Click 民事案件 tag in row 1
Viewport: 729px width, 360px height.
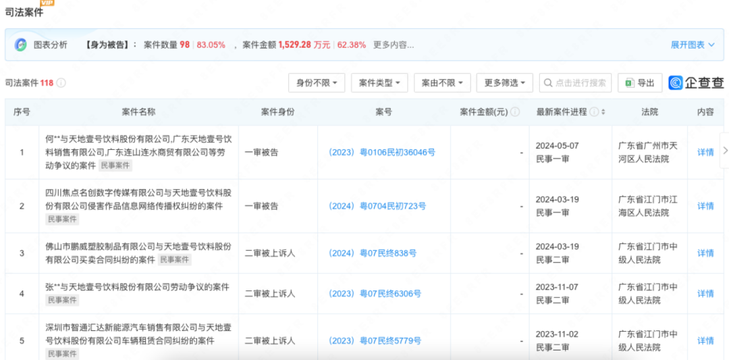coord(115,165)
